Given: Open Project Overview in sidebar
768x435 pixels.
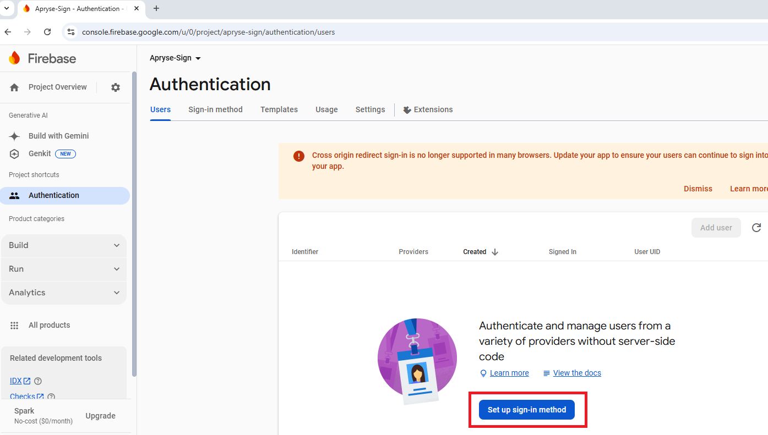Looking at the screenshot, I should click(x=58, y=87).
